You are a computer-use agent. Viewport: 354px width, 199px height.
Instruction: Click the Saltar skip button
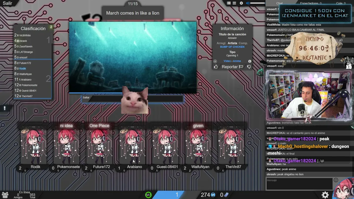(x=86, y=98)
